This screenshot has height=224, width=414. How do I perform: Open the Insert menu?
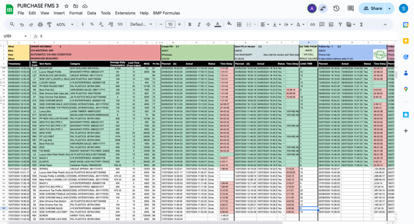(x=59, y=13)
